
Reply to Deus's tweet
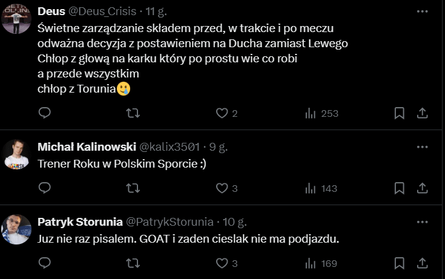[44, 113]
